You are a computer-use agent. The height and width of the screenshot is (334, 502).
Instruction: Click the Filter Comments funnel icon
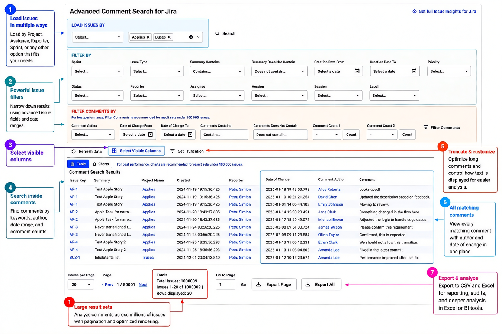426,127
